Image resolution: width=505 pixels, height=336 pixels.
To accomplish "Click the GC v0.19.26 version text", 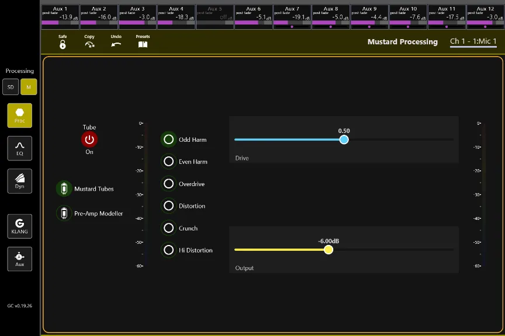I will point(20,306).
